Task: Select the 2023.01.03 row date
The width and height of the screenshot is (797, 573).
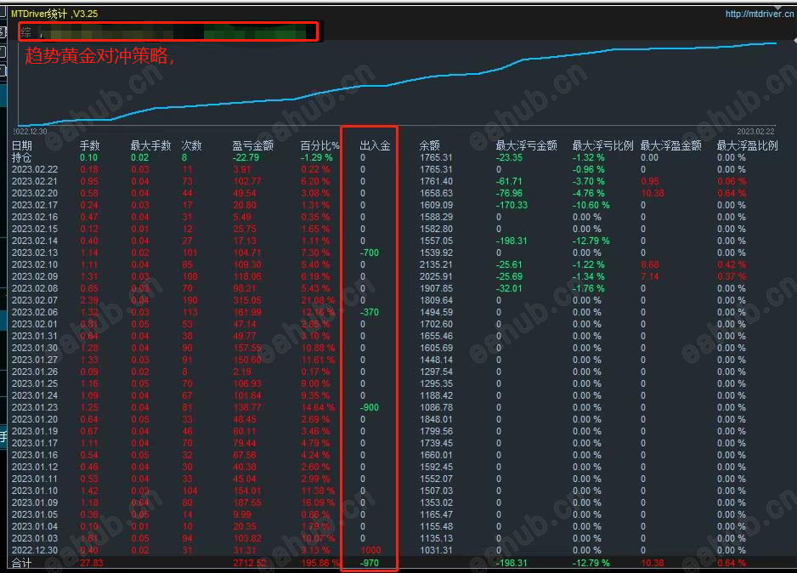Action: pos(35,538)
